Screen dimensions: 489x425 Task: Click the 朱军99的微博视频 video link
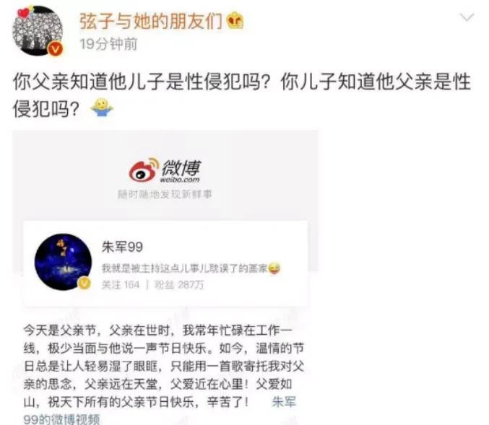click(x=160, y=411)
